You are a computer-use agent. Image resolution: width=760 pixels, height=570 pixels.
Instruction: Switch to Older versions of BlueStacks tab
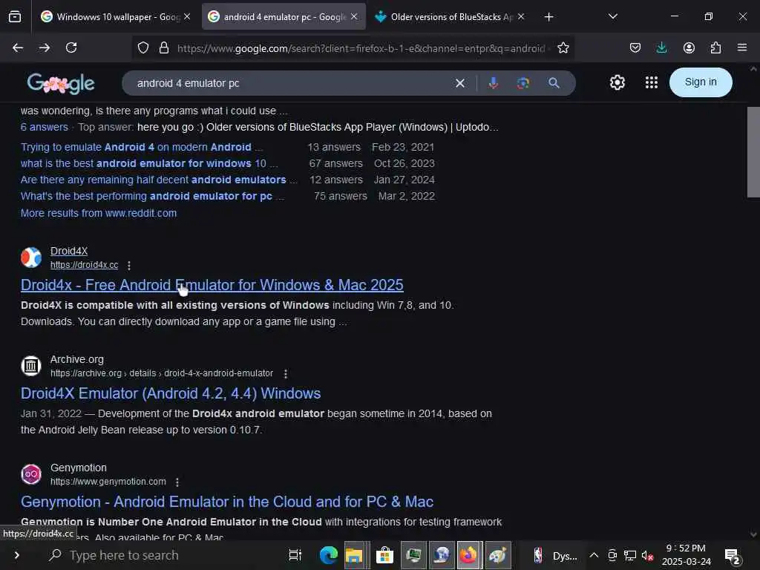click(x=451, y=17)
